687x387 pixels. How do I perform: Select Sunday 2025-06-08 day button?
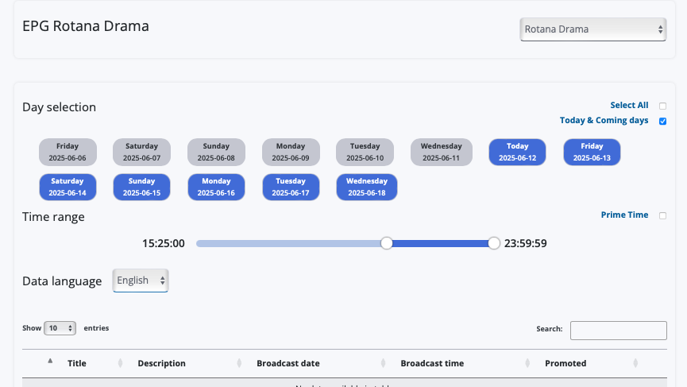tap(216, 152)
